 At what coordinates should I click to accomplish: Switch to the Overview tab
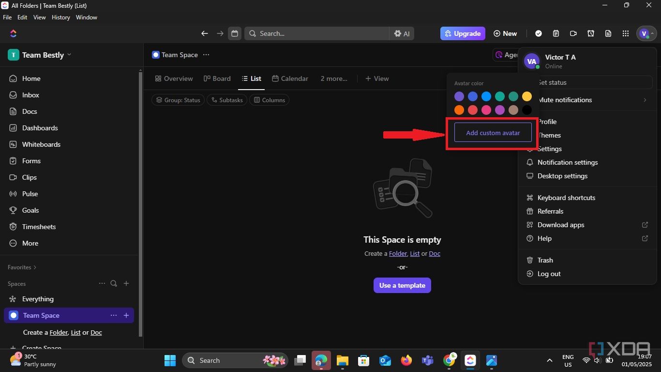coord(174,78)
